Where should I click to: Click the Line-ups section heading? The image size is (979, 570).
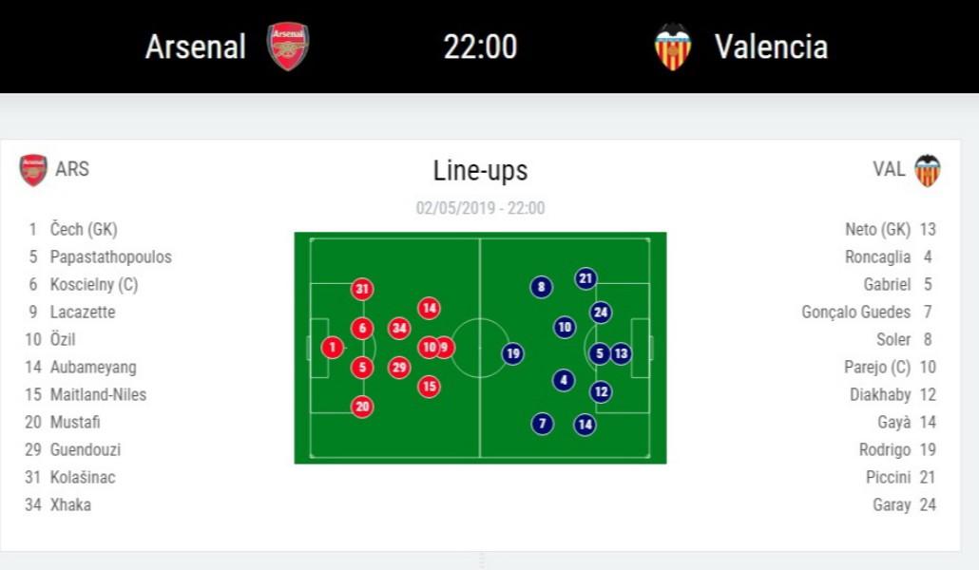point(480,171)
